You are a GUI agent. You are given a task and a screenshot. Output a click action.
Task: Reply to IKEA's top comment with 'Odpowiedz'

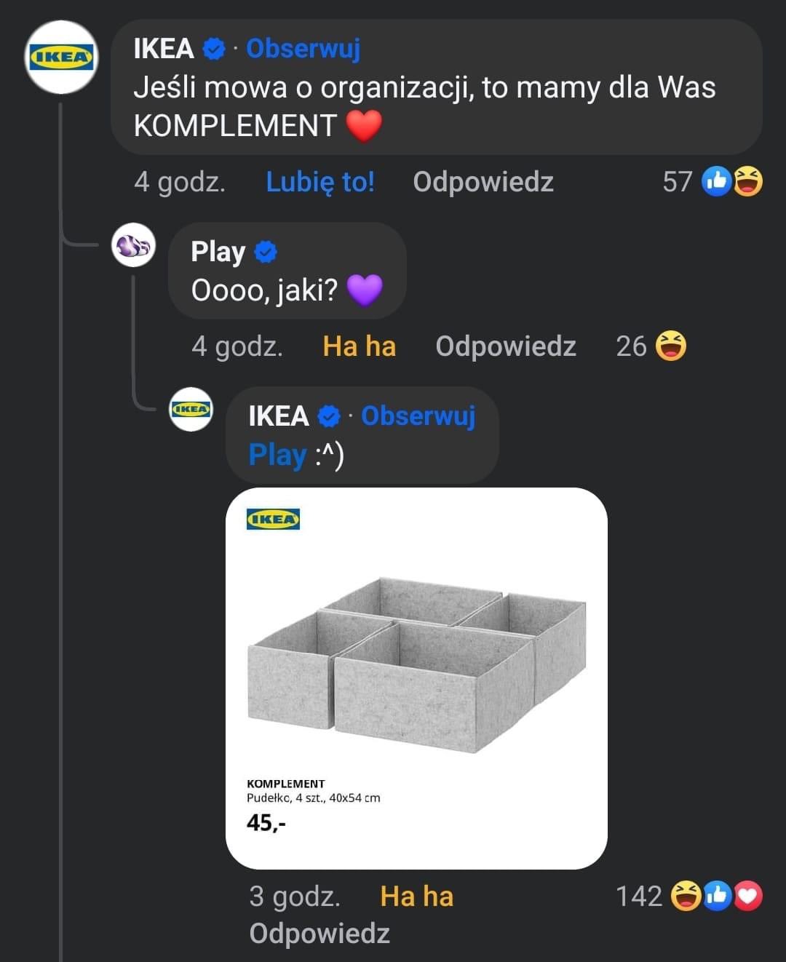coord(483,181)
